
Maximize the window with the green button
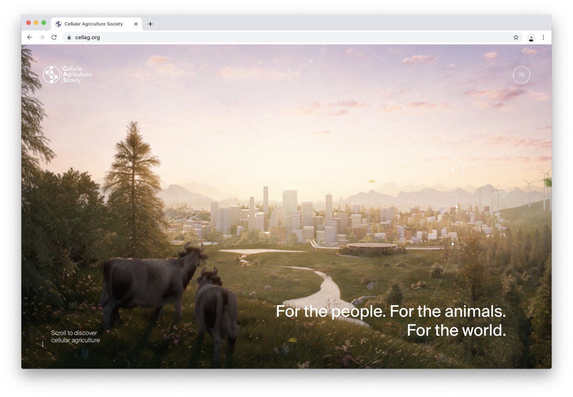pyautogui.click(x=44, y=23)
